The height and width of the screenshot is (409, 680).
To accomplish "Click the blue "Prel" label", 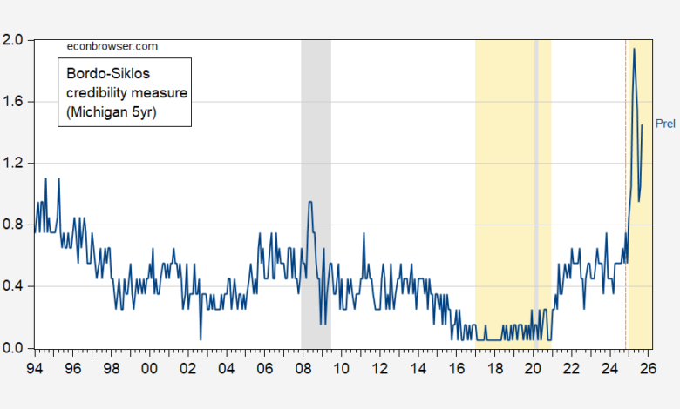I will [664, 124].
